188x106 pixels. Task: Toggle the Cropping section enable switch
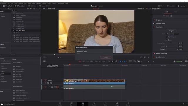[155, 20]
